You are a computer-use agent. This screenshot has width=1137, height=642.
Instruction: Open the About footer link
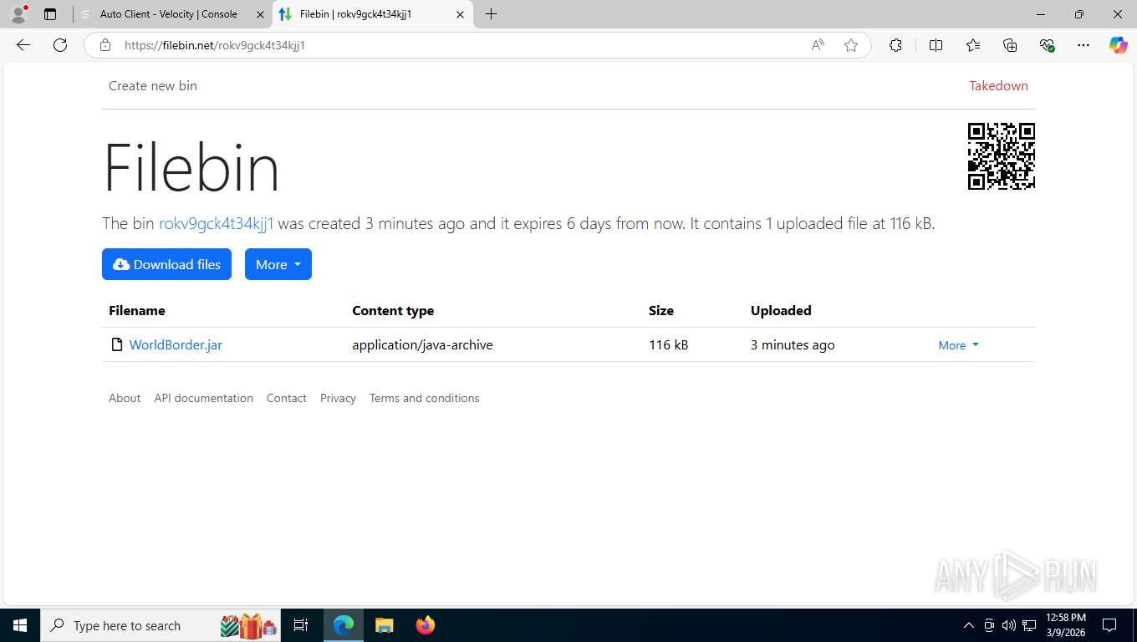[125, 398]
